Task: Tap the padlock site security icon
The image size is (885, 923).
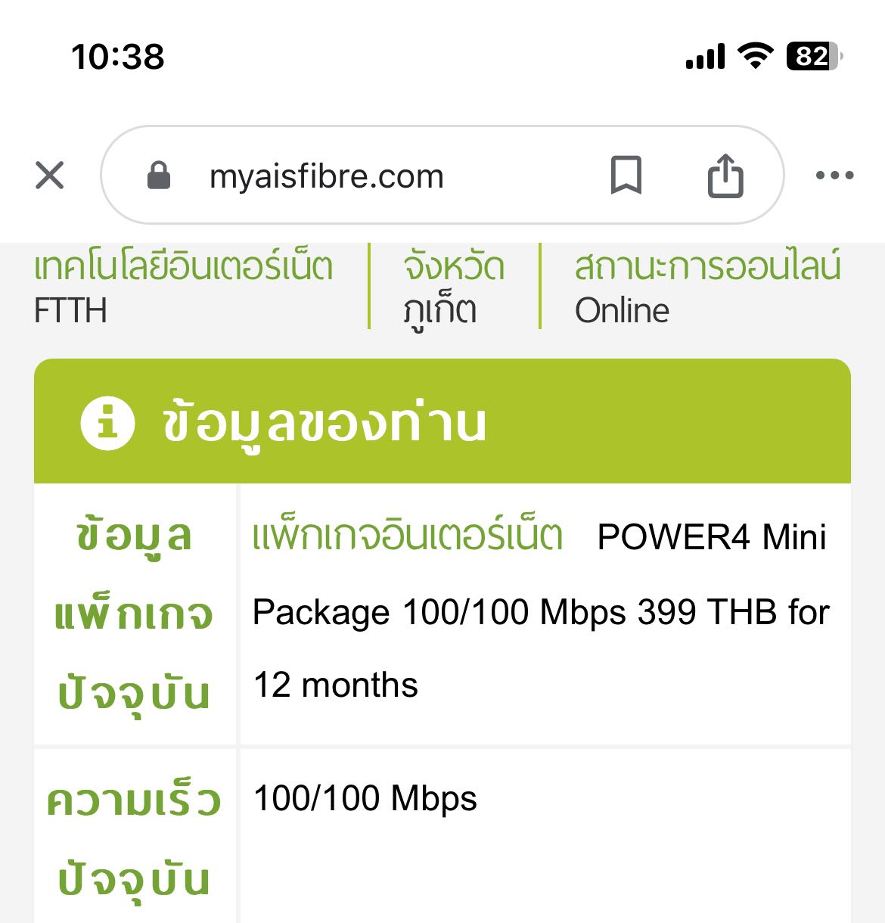Action: point(158,176)
